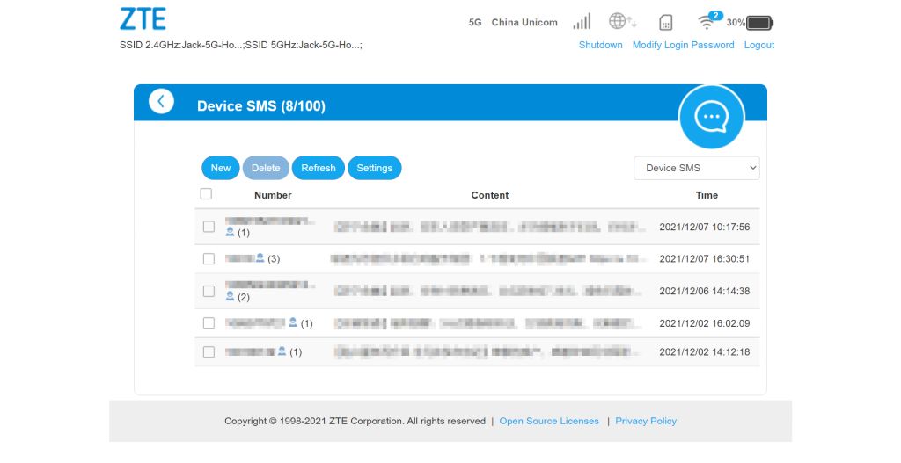This screenshot has width=901, height=463.
Task: Click the back arrow icon
Action: point(161,101)
